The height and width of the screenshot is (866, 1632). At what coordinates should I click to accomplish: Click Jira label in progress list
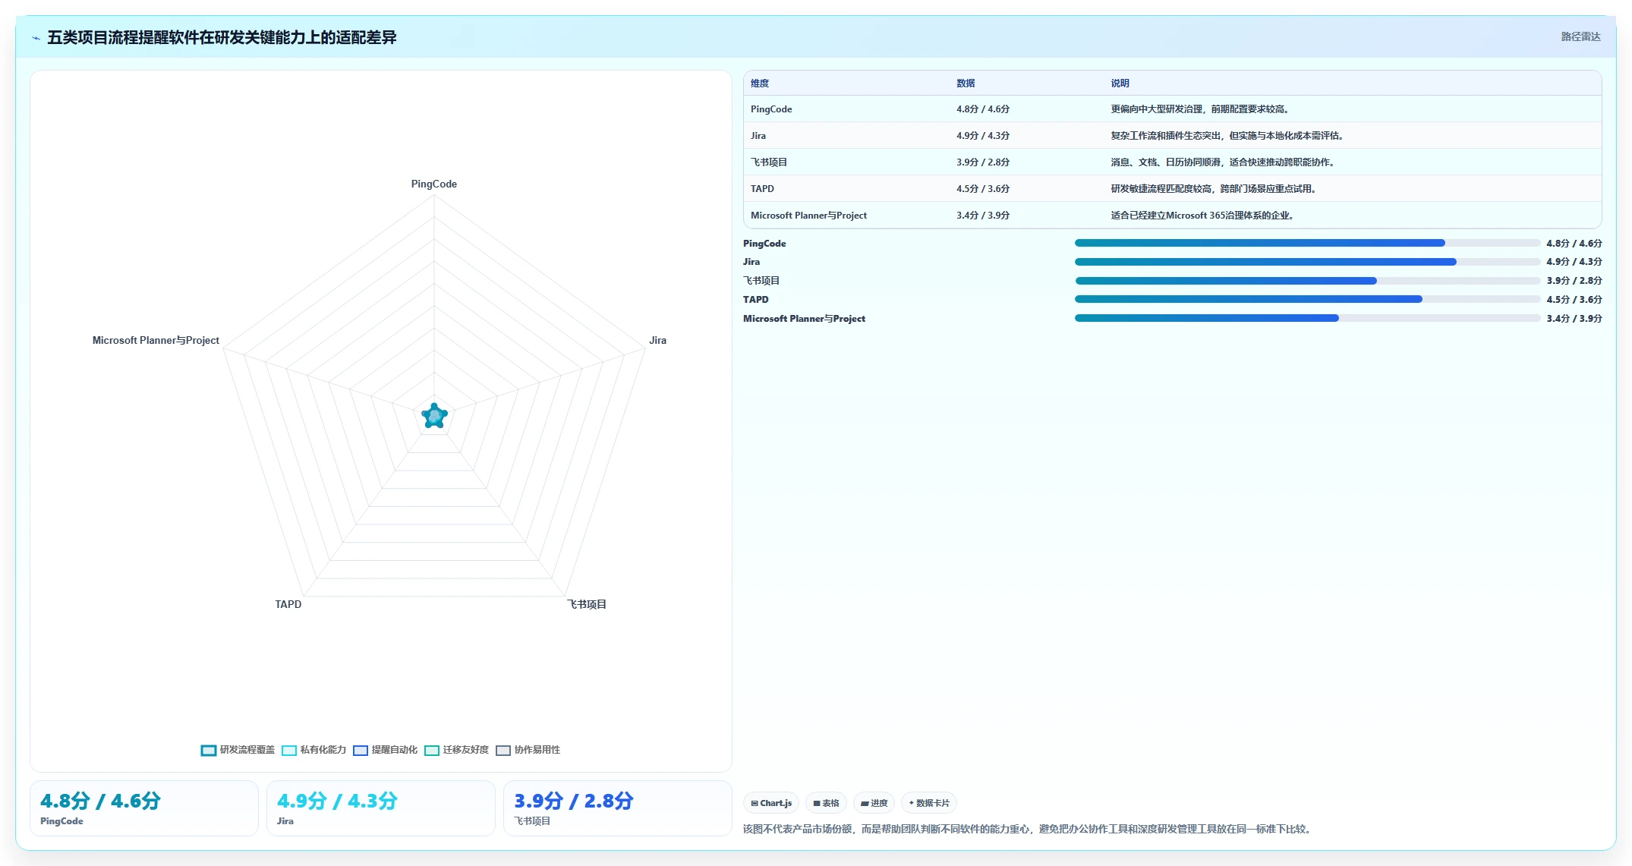coord(751,262)
